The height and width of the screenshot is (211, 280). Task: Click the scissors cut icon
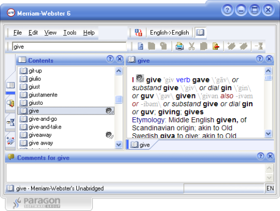tap(192, 46)
